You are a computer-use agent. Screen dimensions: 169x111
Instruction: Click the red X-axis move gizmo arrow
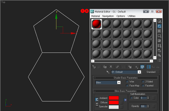[74, 33]
